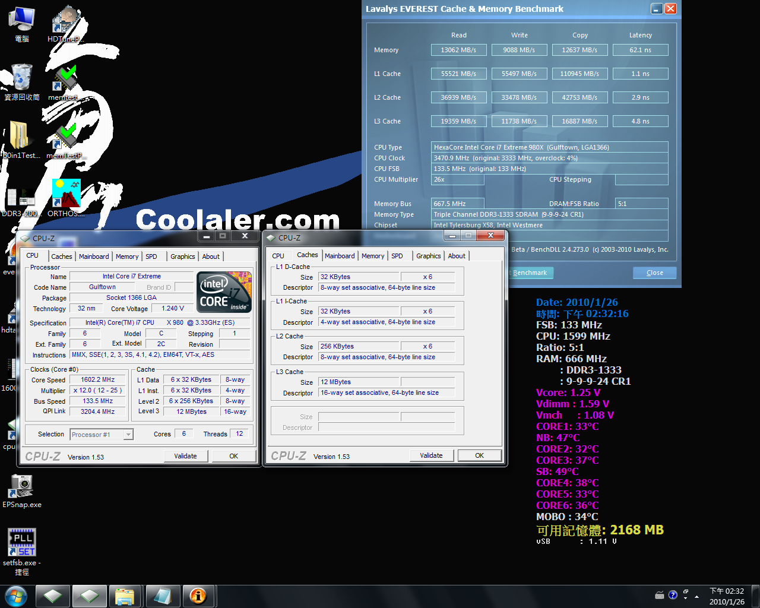Open Graphics tab in right CPU-Z window
The width and height of the screenshot is (760, 608).
point(429,256)
